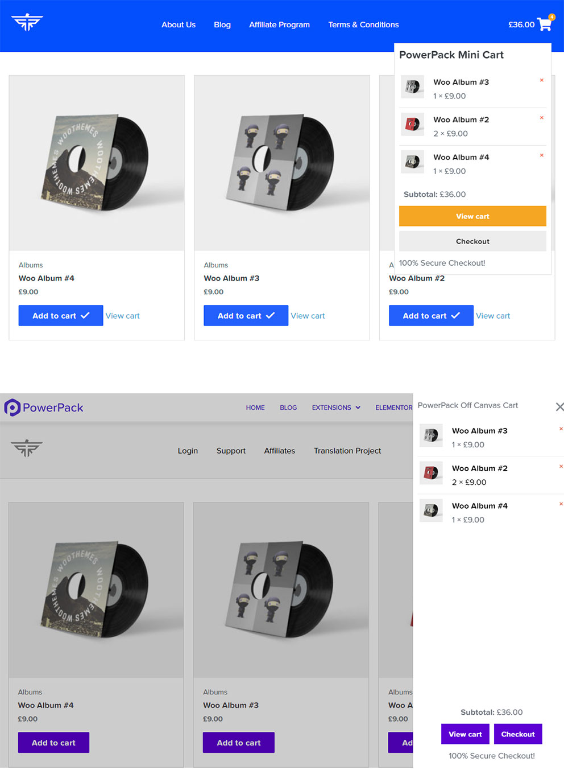Click Checkout in the off-canvas cart
Image resolution: width=564 pixels, height=778 pixels.
pos(518,734)
